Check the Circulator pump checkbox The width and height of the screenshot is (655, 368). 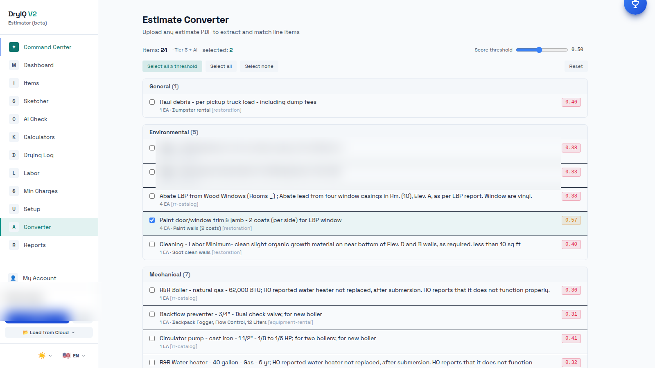152,339
